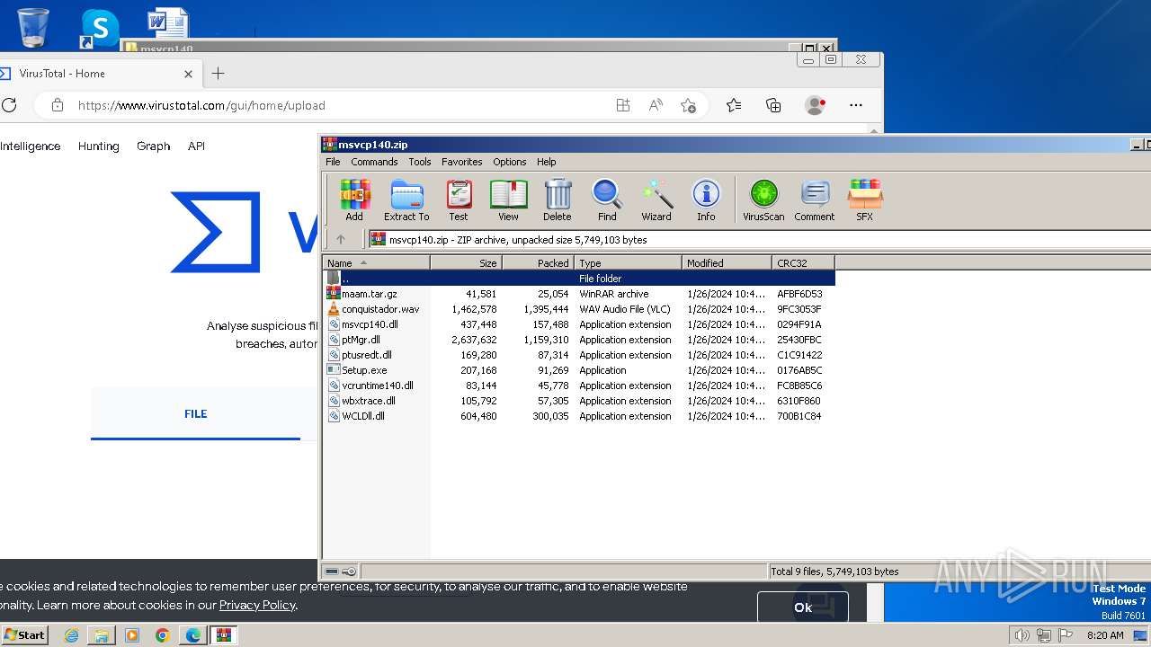Accept cookies with Ok button
This screenshot has height=647, width=1151.
[x=803, y=607]
